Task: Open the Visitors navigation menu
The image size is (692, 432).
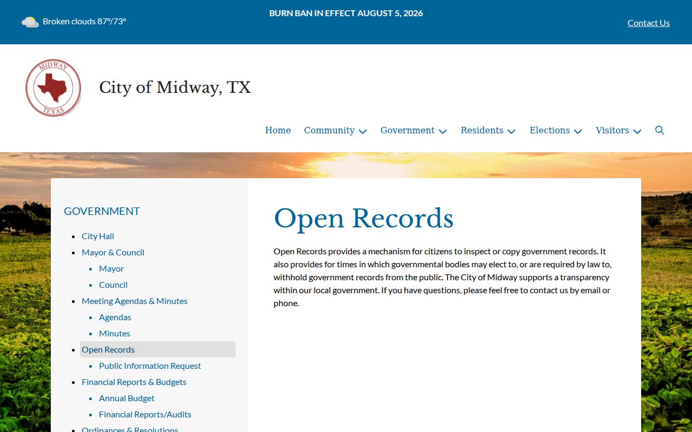Action: point(613,130)
